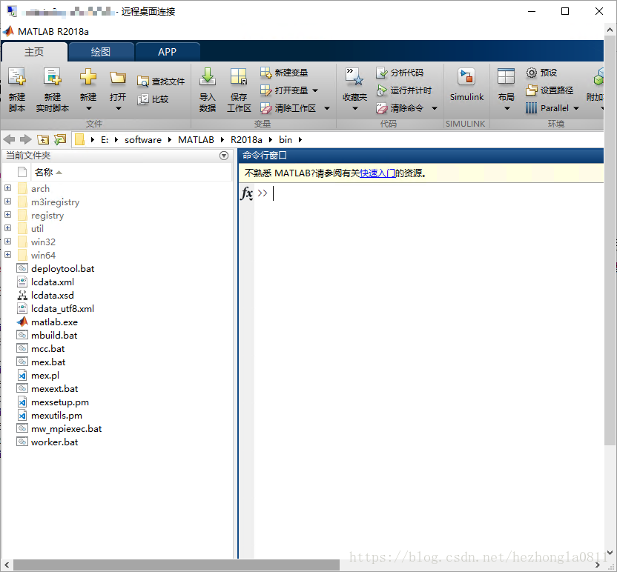Image resolution: width=617 pixels, height=572 pixels.
Task: Open the Open Variable (打开变量) dropdown arrow
Action: click(315, 90)
